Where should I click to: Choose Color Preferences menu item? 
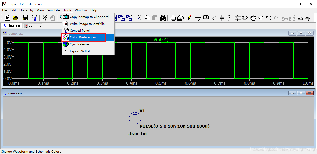pyautogui.click(x=88, y=37)
